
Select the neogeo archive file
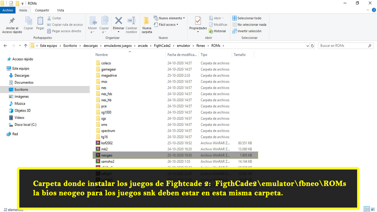pos(175,155)
